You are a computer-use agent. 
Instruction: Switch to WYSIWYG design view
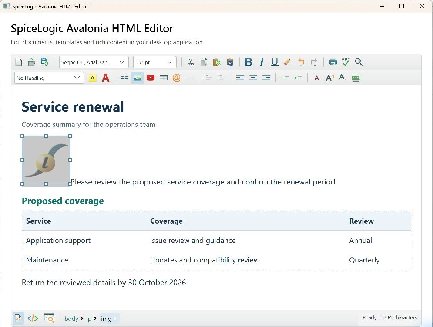pos(18,318)
